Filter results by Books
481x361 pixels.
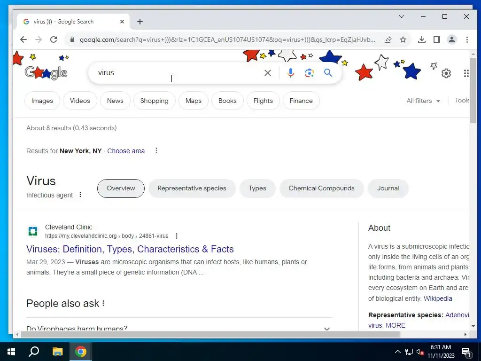coord(227,101)
